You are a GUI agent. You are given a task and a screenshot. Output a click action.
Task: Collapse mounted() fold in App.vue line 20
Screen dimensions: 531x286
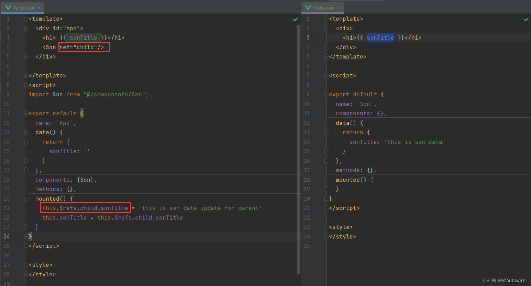[26, 199]
